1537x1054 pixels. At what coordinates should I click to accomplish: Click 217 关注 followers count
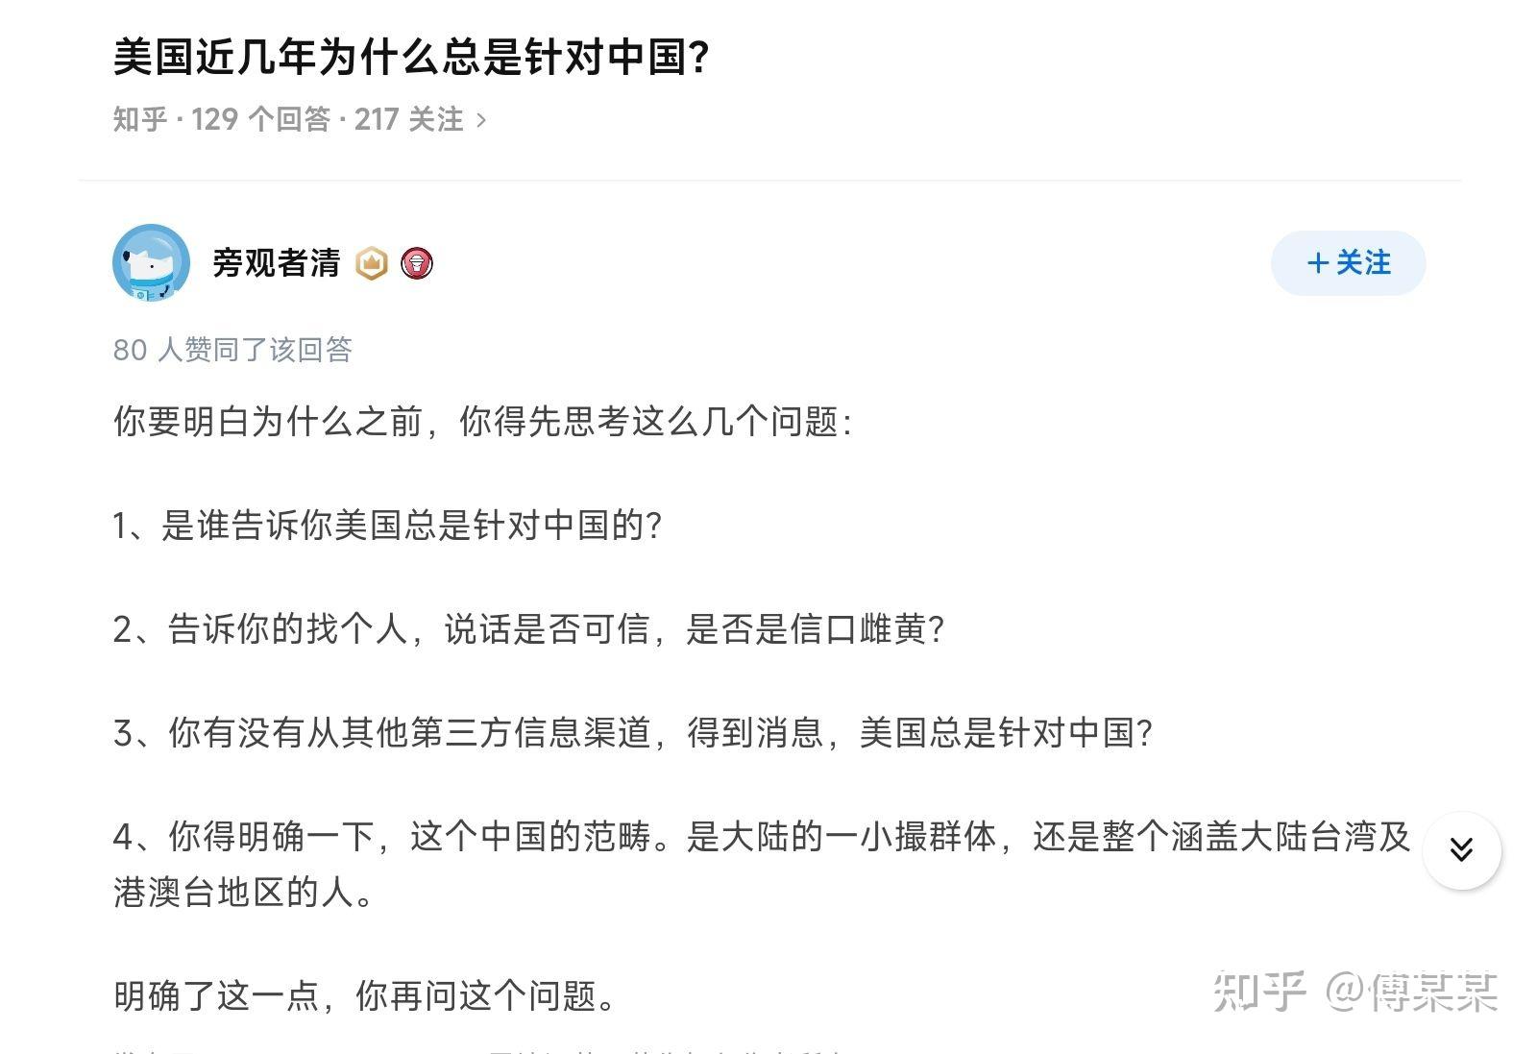pyautogui.click(x=409, y=119)
